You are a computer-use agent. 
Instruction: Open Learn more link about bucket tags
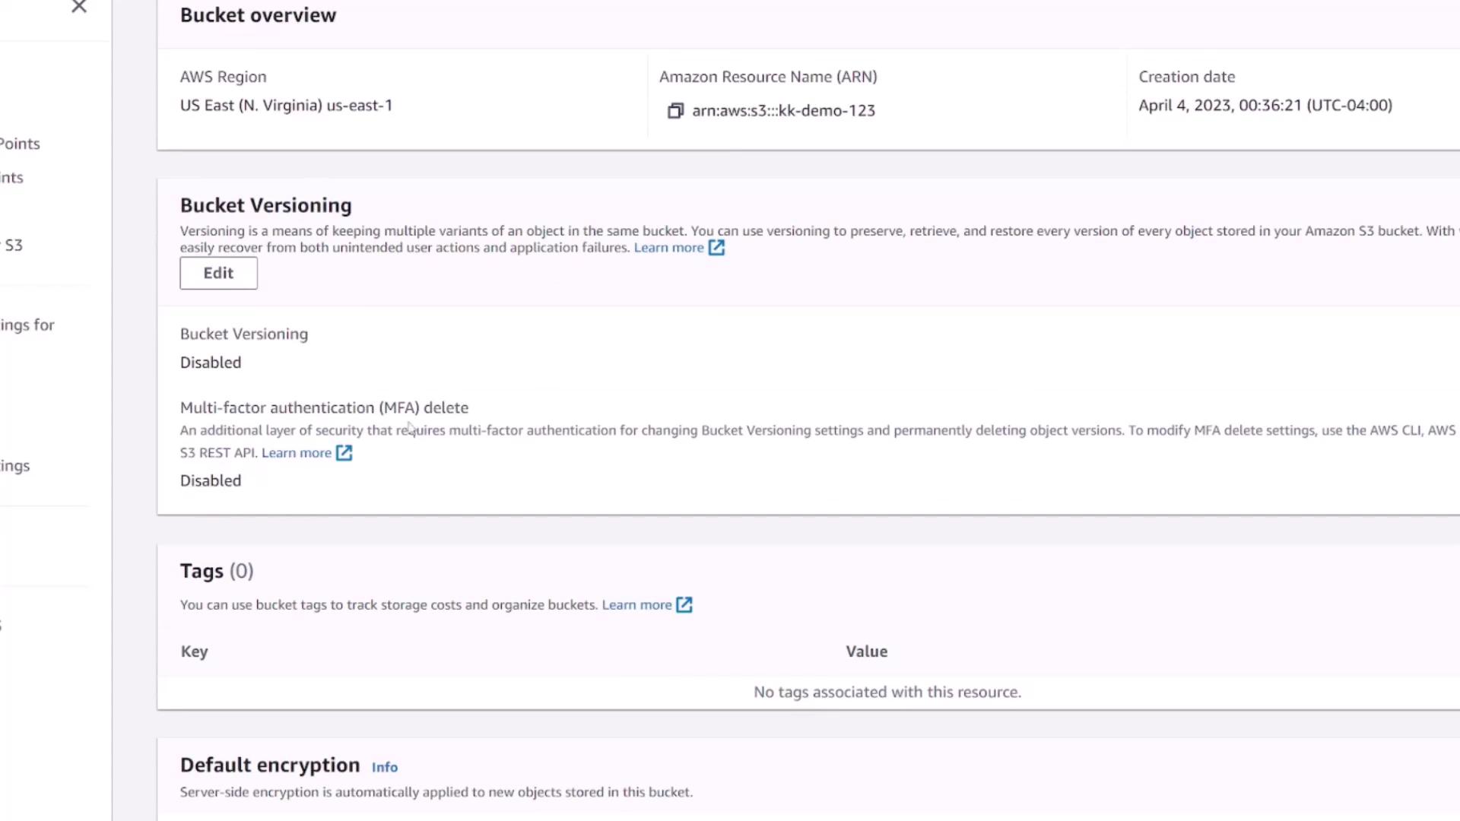click(x=636, y=605)
